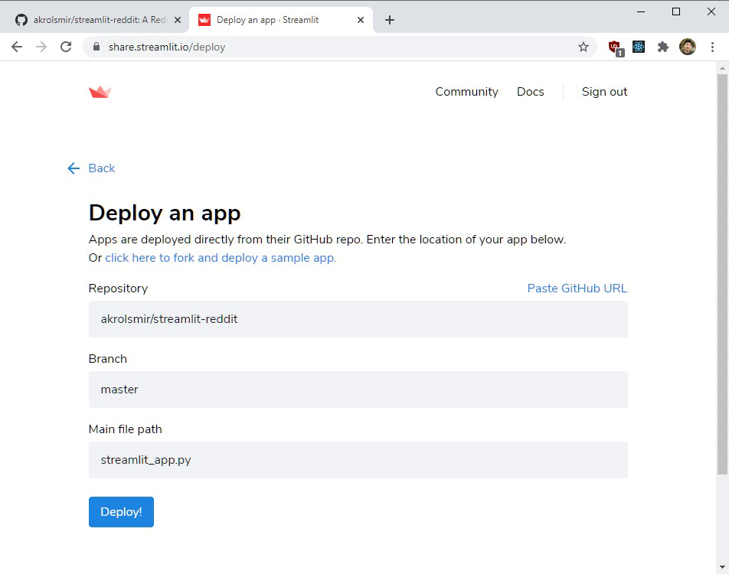729x574 pixels.
Task: Click the Main file path label
Action: (x=125, y=429)
